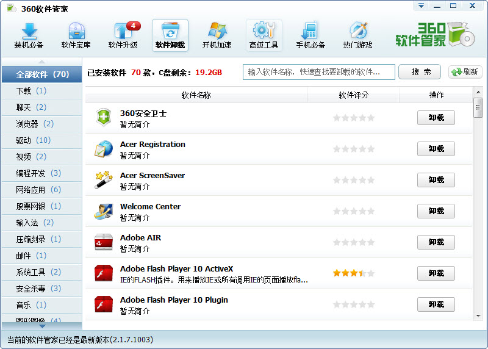This screenshot has width=488, height=349.
Task: Select 压缩刻录 (1) category
Action: click(41, 239)
